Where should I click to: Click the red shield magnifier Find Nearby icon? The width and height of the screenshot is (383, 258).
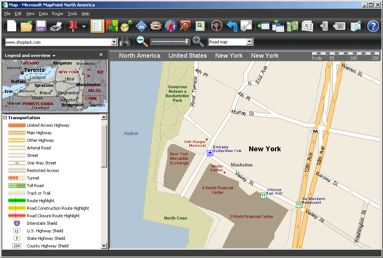185,26
